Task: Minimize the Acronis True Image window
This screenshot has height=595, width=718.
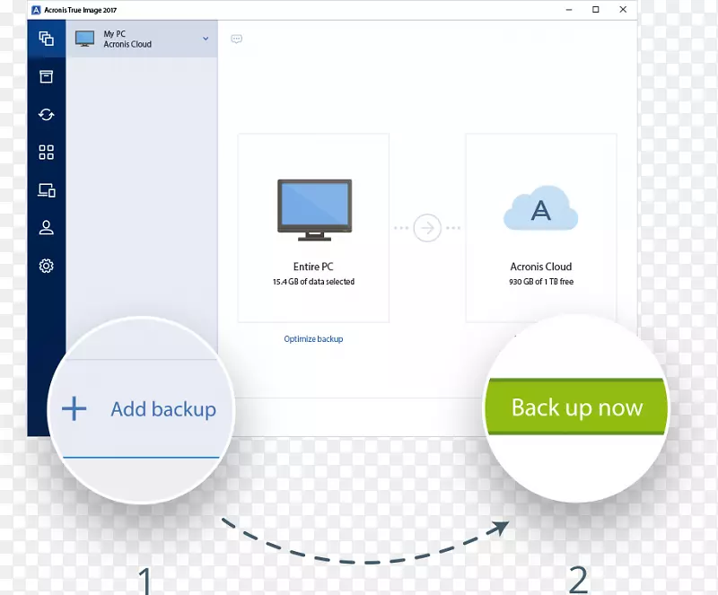Action: tap(569, 10)
